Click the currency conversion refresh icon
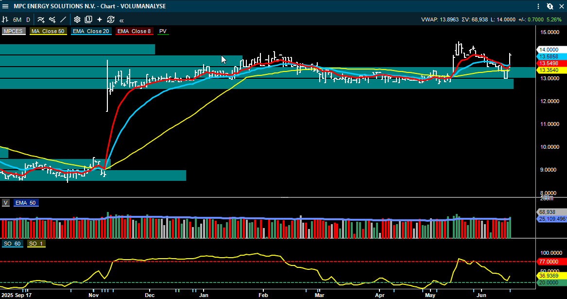567x299 pixels. coord(111,19)
